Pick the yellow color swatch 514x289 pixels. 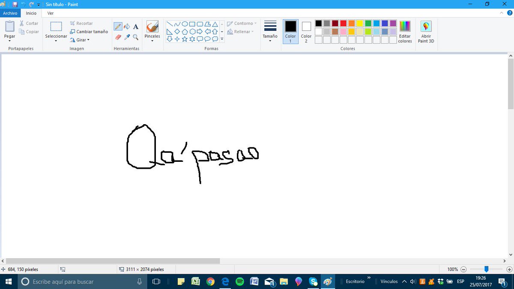(x=360, y=23)
